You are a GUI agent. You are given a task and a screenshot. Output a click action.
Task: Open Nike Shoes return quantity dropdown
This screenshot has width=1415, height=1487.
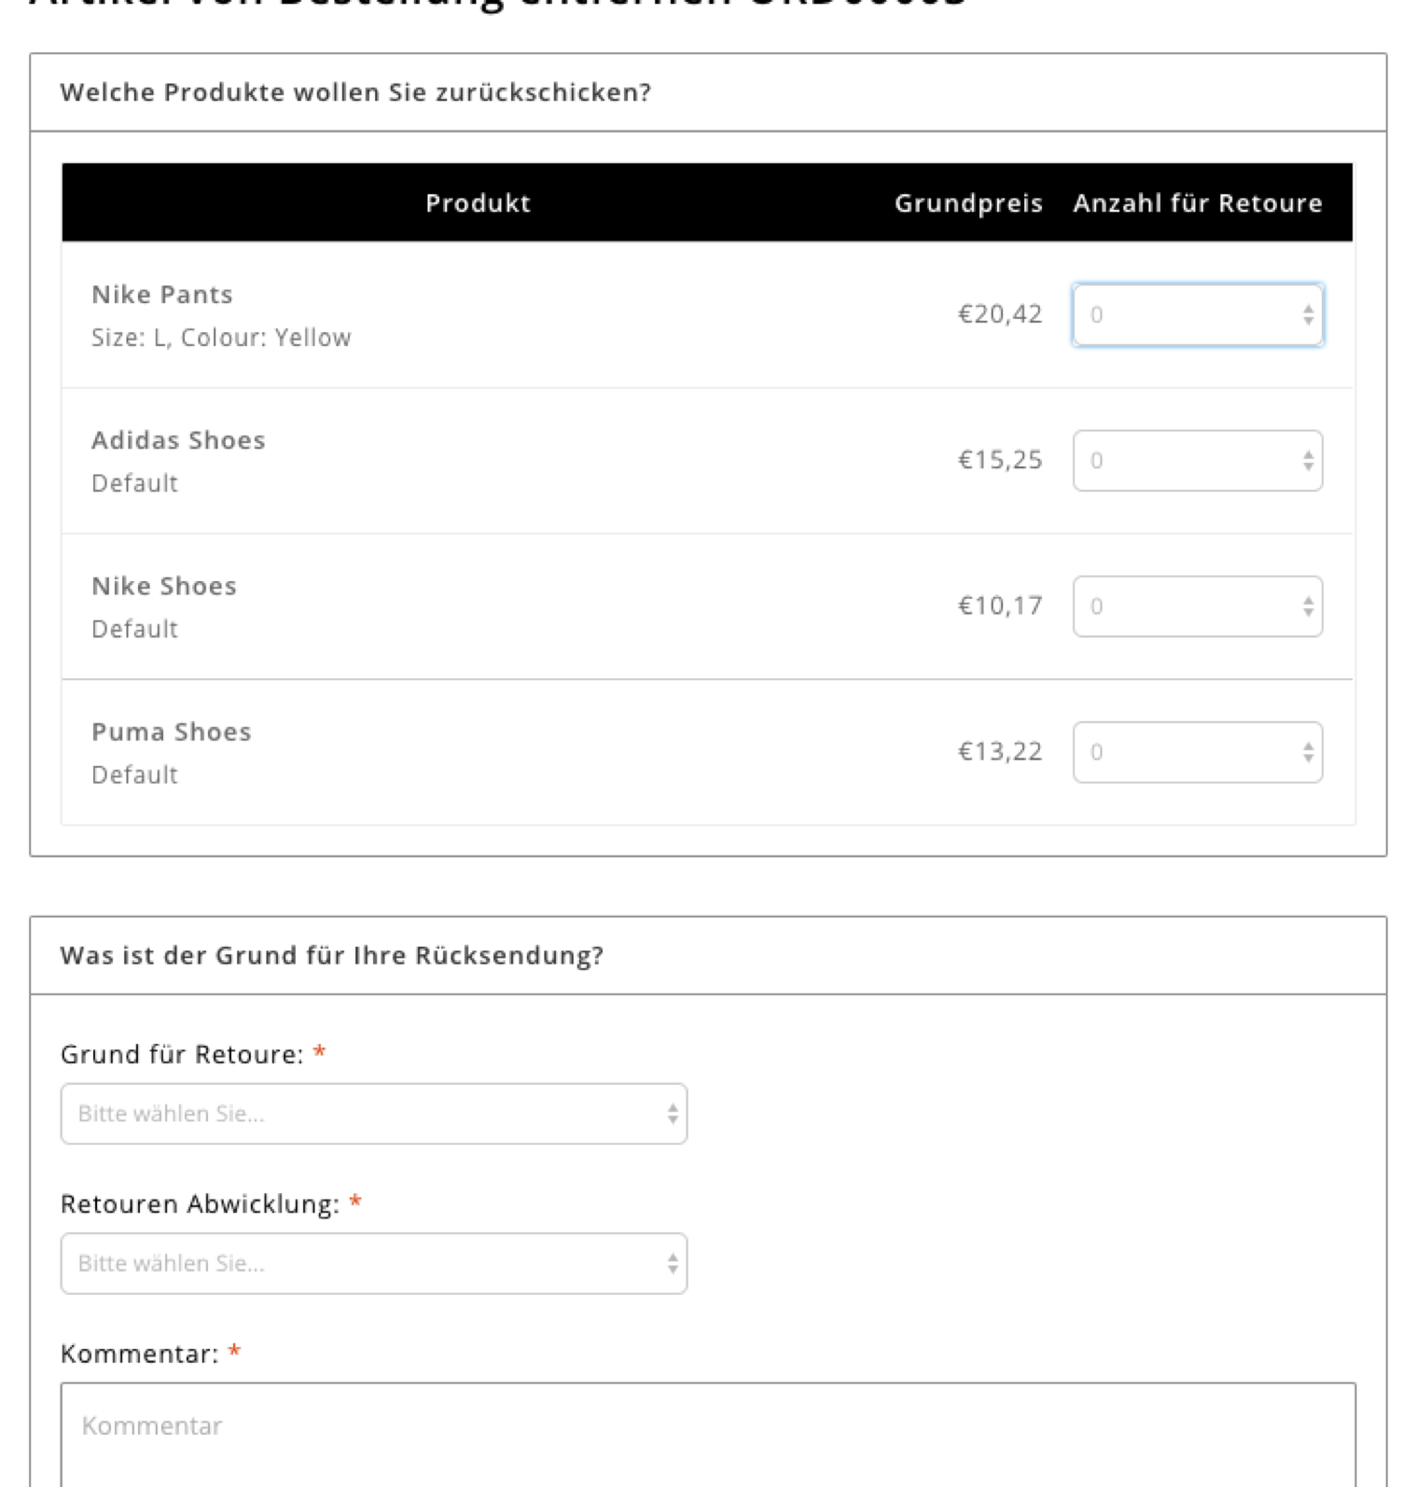pos(1198,606)
